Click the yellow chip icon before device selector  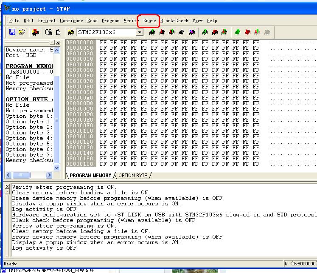point(71,32)
